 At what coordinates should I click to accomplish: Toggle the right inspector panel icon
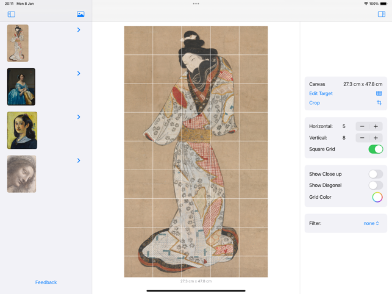click(382, 14)
